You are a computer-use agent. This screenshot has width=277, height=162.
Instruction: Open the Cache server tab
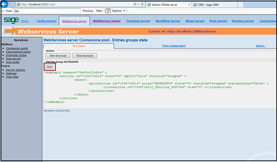click(47, 21)
